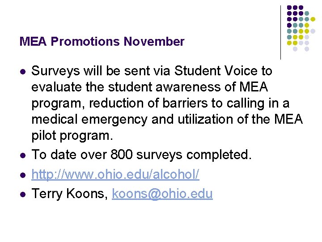Click the leftmost yellow dot in the grid
322x242 pixels.
pos(289,43)
